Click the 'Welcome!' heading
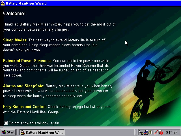Viewport: 181px width, 136px height. pyautogui.click(x=14, y=14)
